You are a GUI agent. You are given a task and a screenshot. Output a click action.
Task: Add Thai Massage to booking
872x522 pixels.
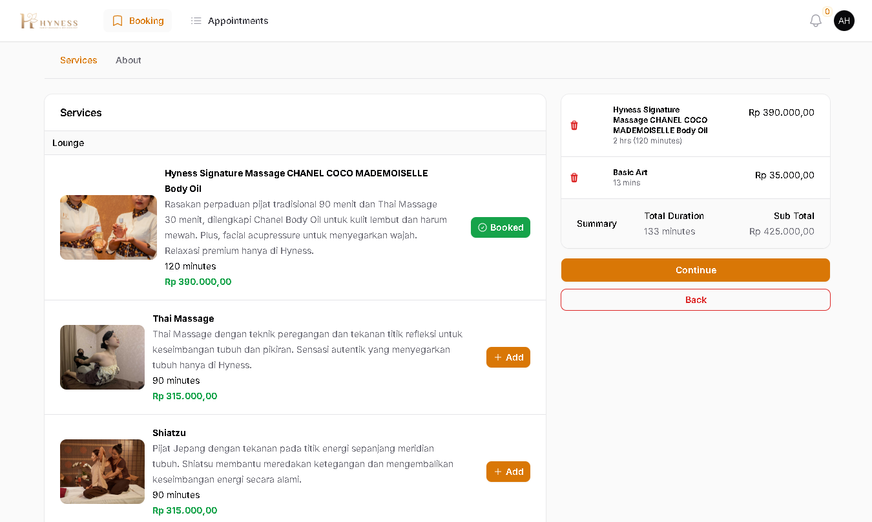508,357
